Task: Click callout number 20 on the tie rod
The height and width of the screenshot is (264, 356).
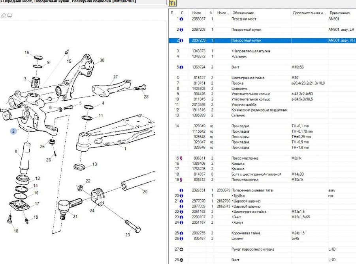Action: pyautogui.click(x=145, y=192)
